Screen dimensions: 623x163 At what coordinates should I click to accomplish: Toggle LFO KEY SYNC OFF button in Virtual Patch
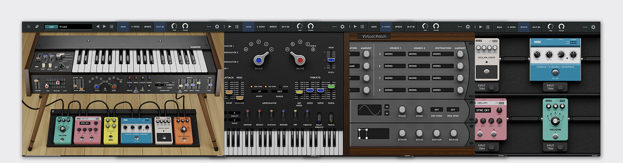point(437,109)
